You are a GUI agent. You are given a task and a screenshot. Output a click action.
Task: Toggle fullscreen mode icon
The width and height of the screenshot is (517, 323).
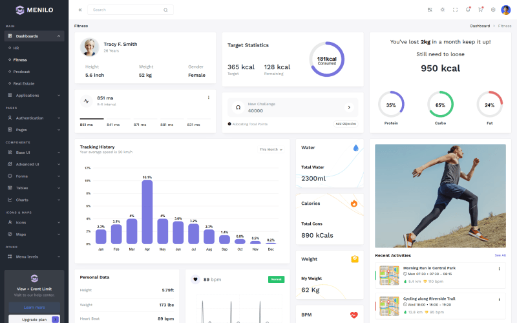click(455, 10)
